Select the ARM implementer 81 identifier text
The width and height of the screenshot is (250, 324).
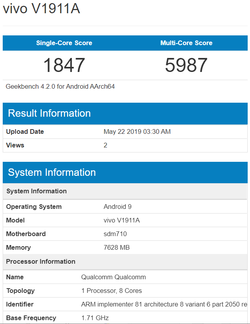tap(164, 305)
